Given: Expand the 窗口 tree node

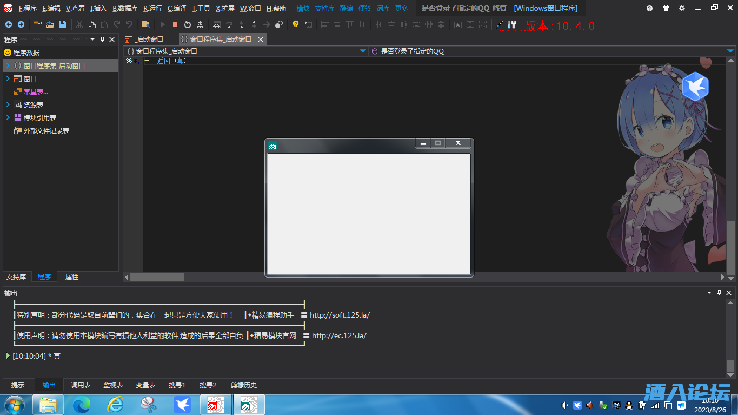Looking at the screenshot, I should (8, 78).
